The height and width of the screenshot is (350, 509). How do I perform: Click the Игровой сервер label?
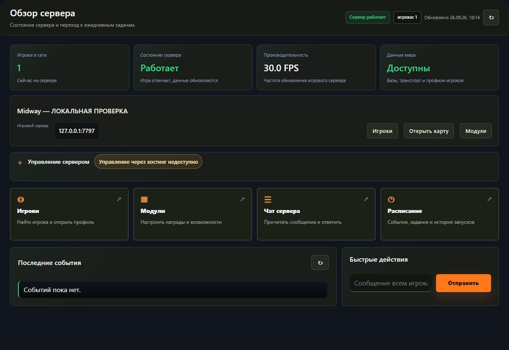33,126
